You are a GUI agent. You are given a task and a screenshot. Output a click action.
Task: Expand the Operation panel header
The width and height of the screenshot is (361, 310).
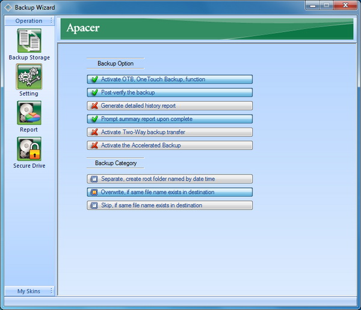(x=29, y=21)
